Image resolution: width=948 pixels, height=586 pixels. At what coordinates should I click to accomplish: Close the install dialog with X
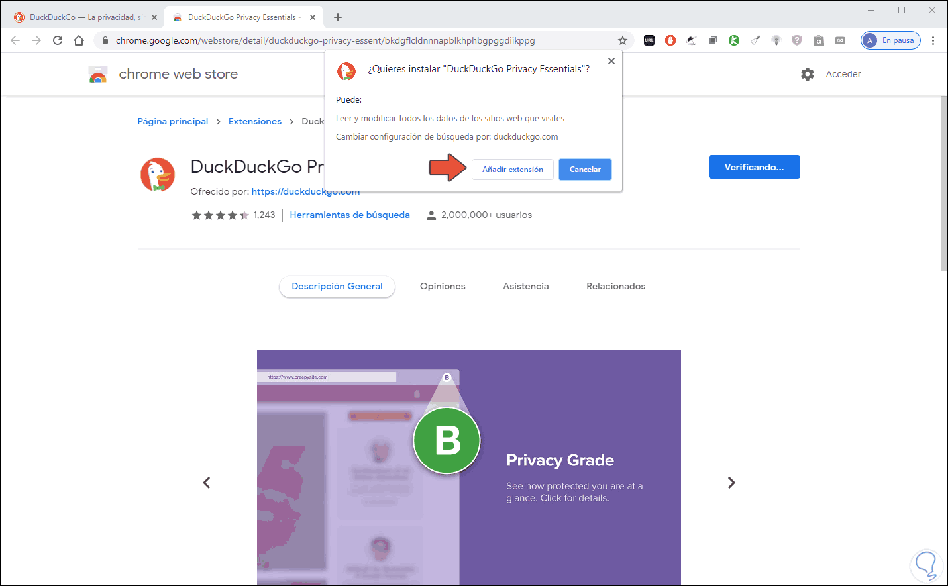(611, 61)
